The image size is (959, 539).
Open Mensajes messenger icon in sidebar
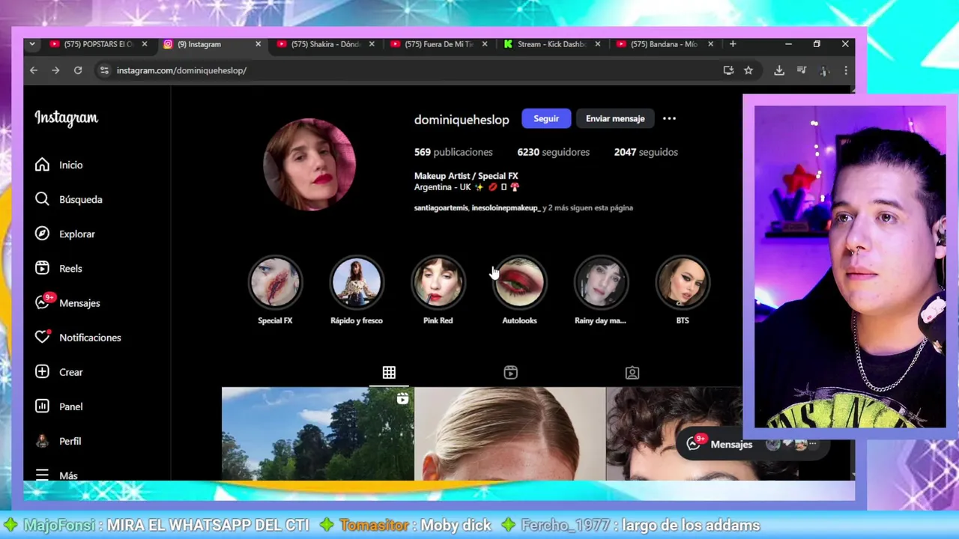43,302
